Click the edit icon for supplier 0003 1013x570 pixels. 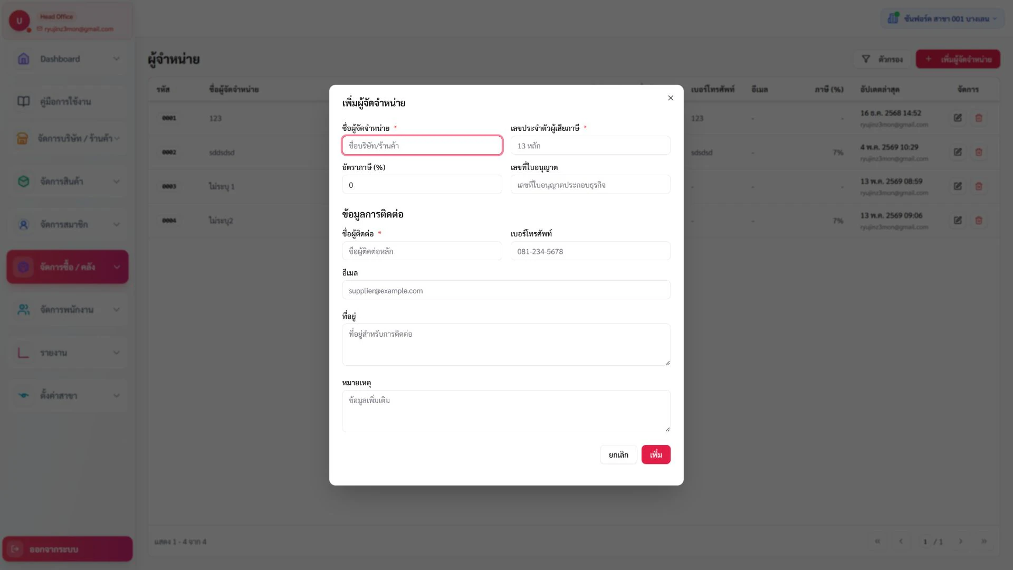point(958,186)
